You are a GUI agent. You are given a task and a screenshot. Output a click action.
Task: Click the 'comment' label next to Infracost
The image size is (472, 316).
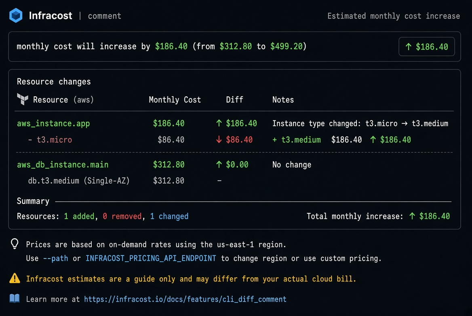coord(104,16)
